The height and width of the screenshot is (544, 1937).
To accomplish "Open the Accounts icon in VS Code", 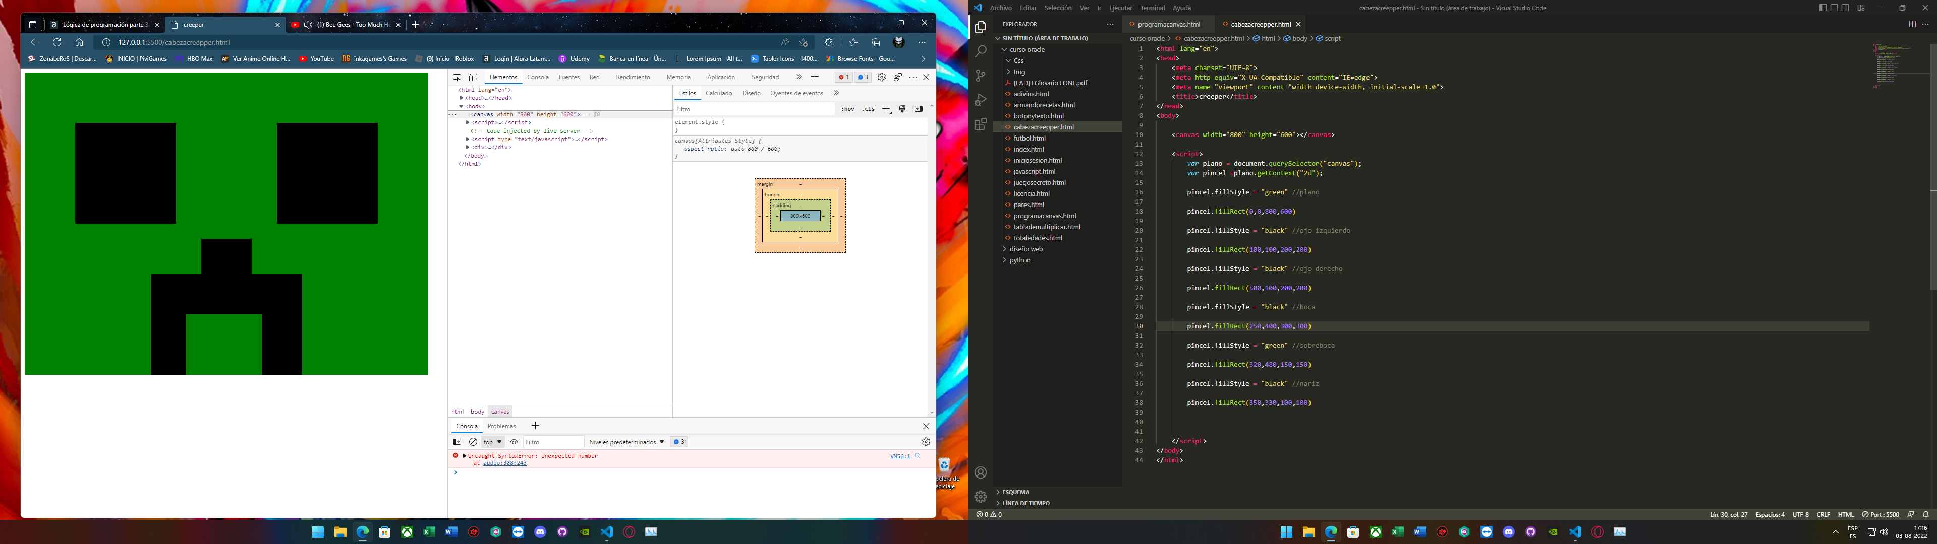I will [981, 472].
